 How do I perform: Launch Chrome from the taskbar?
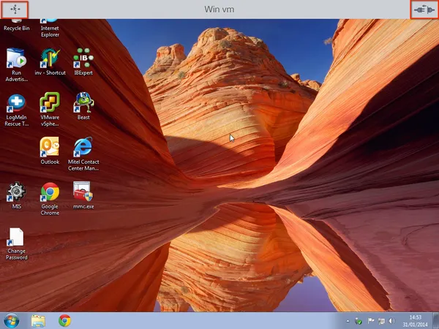click(64, 321)
